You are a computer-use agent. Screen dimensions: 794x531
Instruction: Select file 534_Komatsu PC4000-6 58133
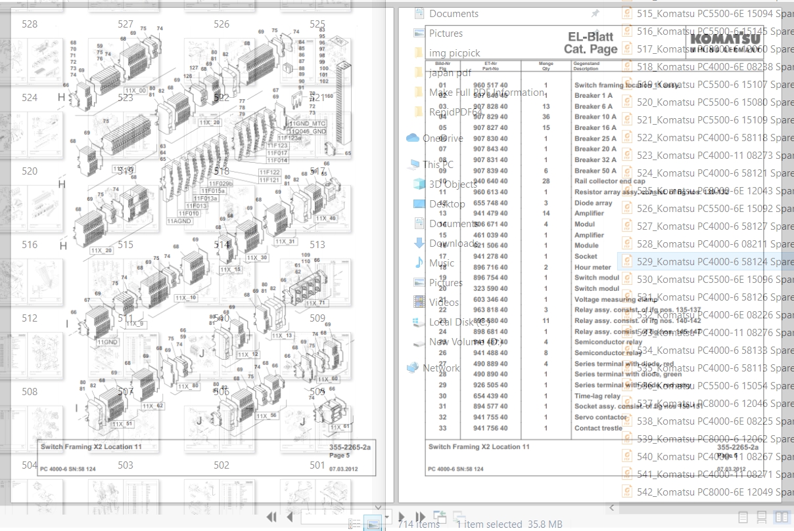(715, 350)
